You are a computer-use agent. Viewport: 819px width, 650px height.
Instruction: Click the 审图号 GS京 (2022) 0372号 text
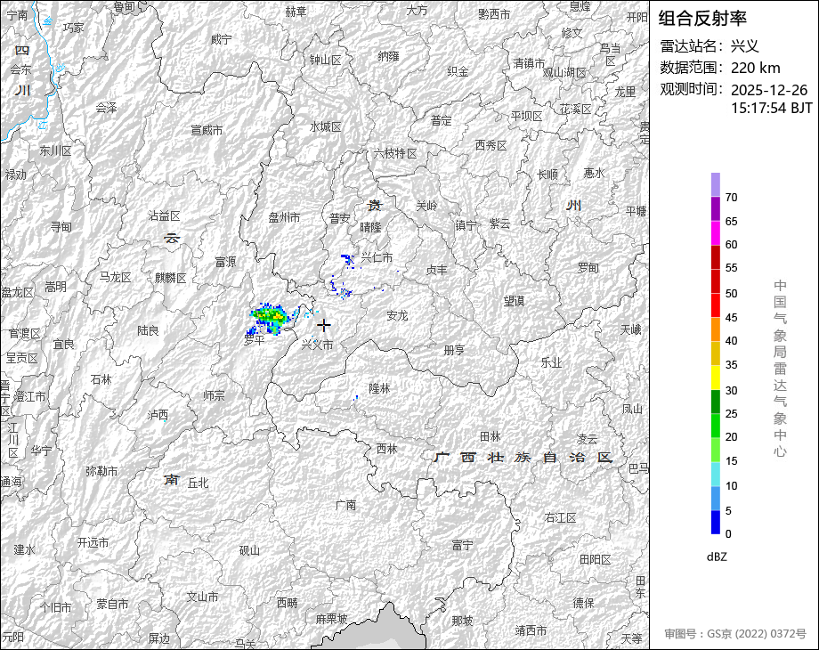pos(735,634)
